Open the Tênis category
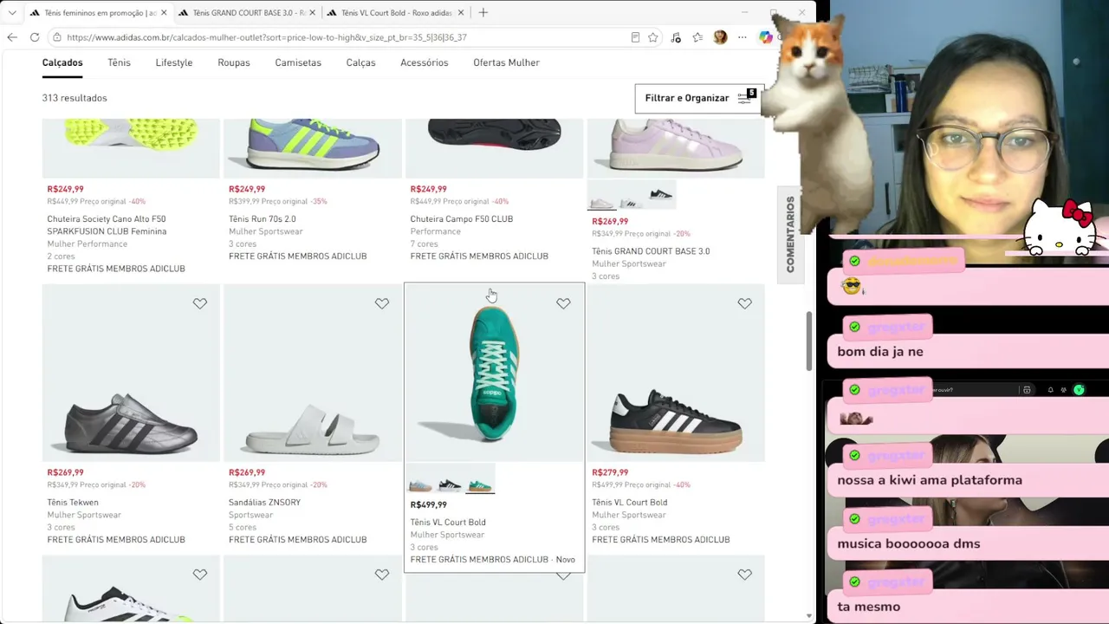This screenshot has height=624, width=1109. coord(119,62)
